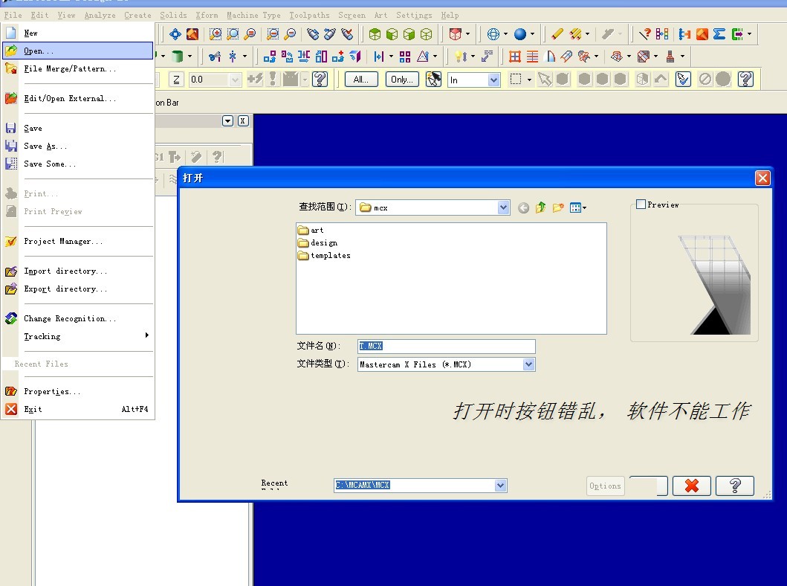The image size is (787, 586).
Task: Open the Xform menu in menu bar
Action: coord(207,15)
